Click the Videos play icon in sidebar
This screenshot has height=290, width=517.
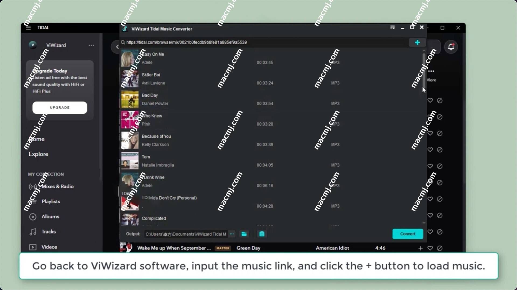pos(33,247)
